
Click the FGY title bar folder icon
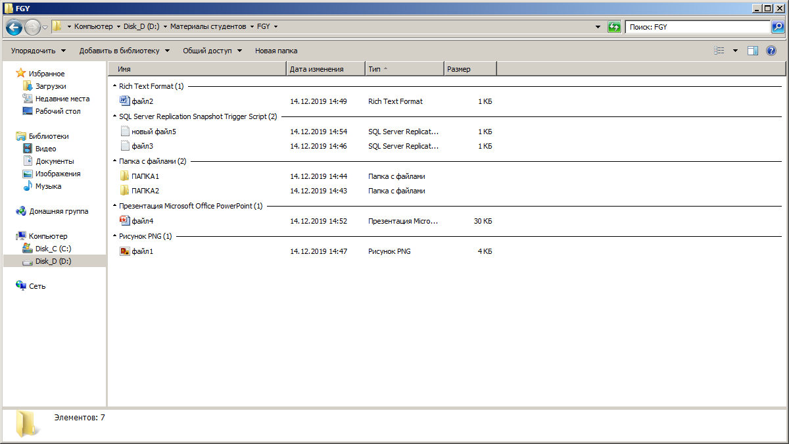8,8
